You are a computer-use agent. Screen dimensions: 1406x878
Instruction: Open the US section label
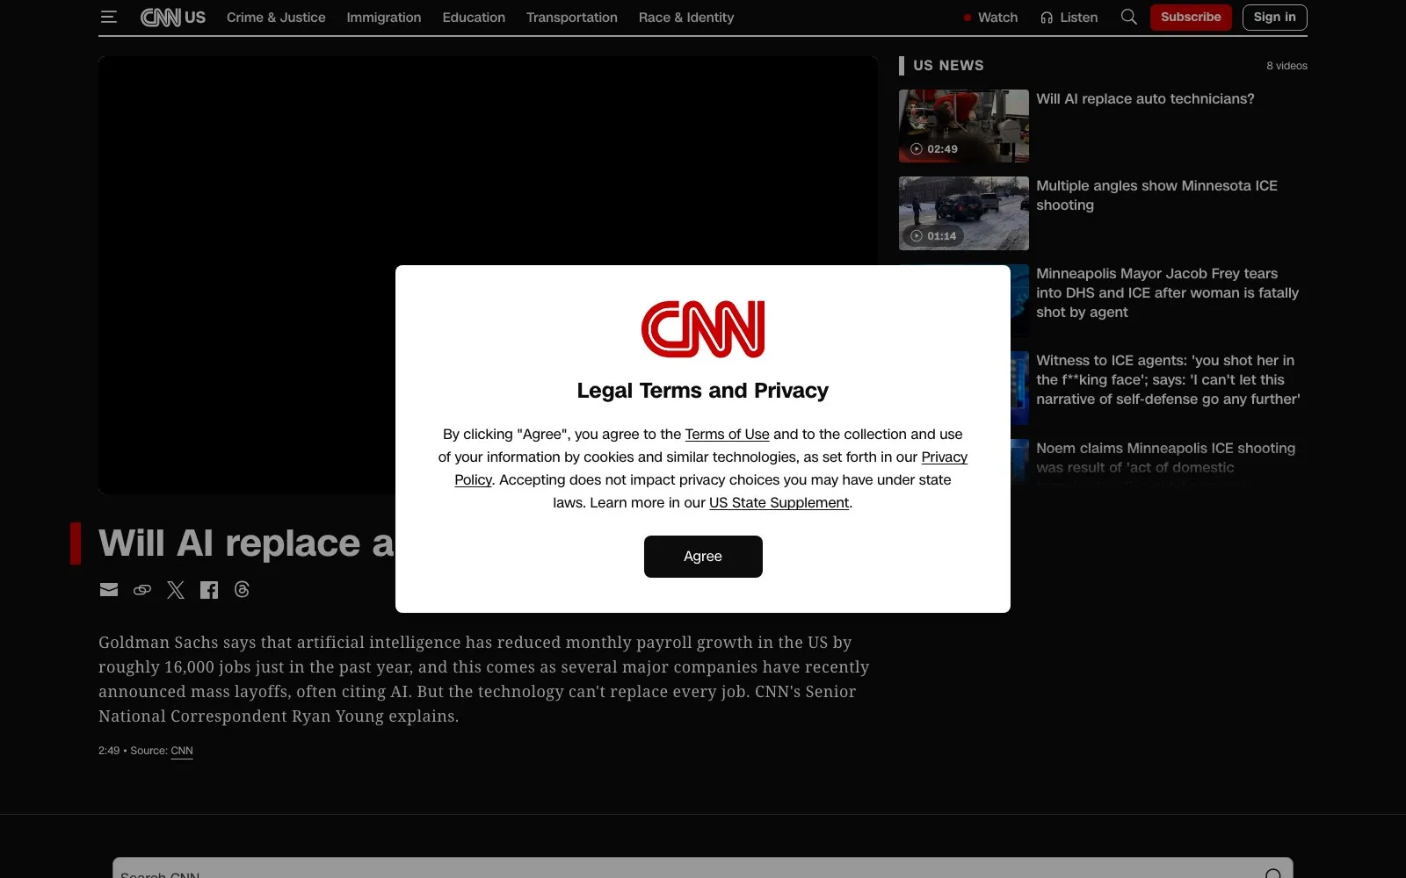195,17
